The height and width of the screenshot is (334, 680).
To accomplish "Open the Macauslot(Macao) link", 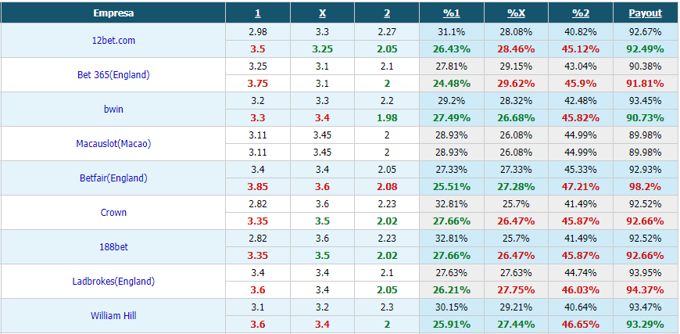I will coord(113,144).
